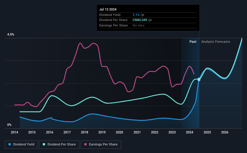
Task: Select the 2021 x-axis year label
Action: 137,132
